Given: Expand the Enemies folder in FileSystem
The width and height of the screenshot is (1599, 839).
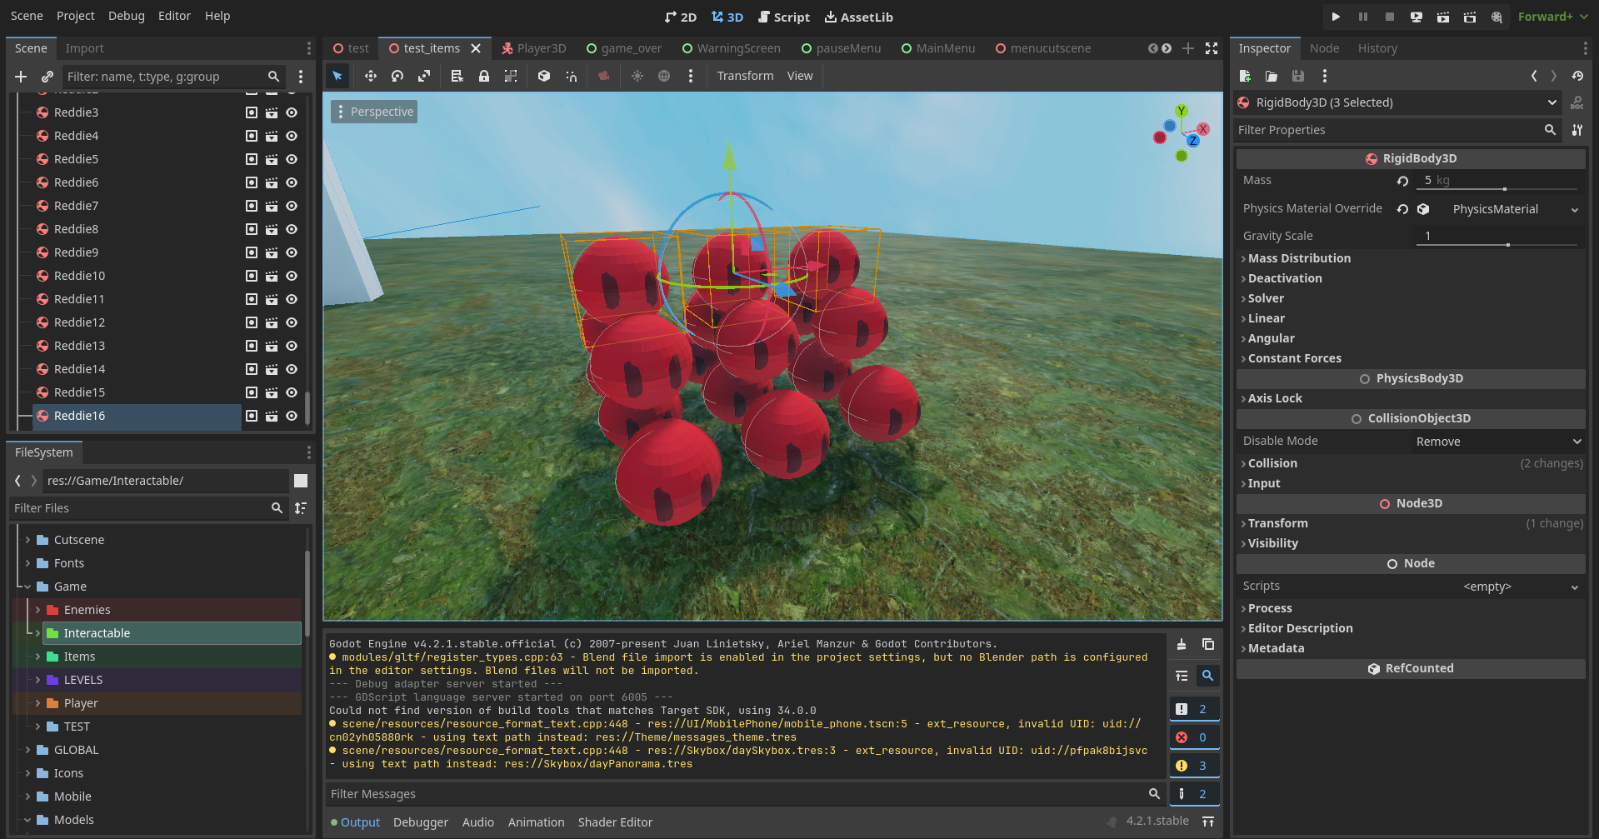Looking at the screenshot, I should tap(37, 610).
